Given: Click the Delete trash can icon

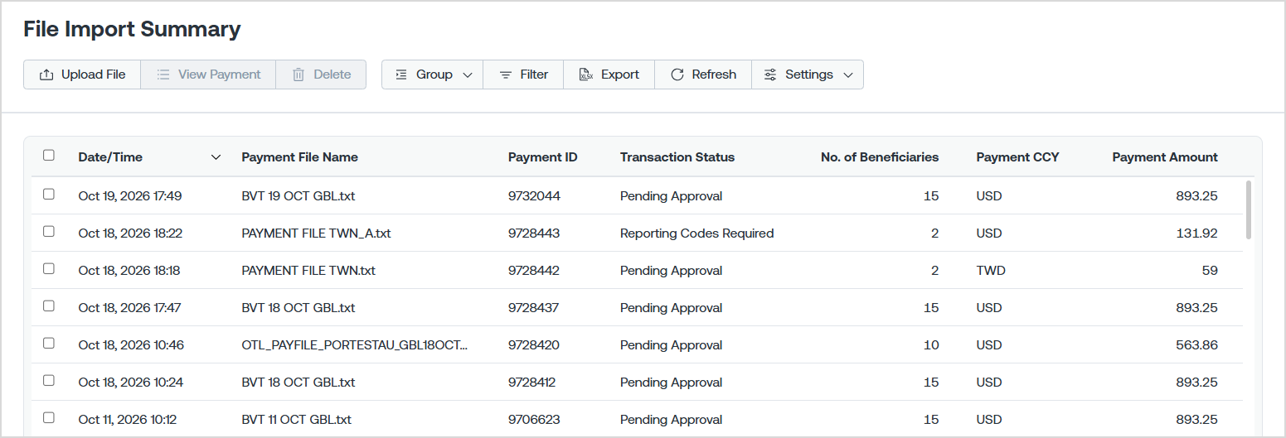Looking at the screenshot, I should click(x=298, y=75).
